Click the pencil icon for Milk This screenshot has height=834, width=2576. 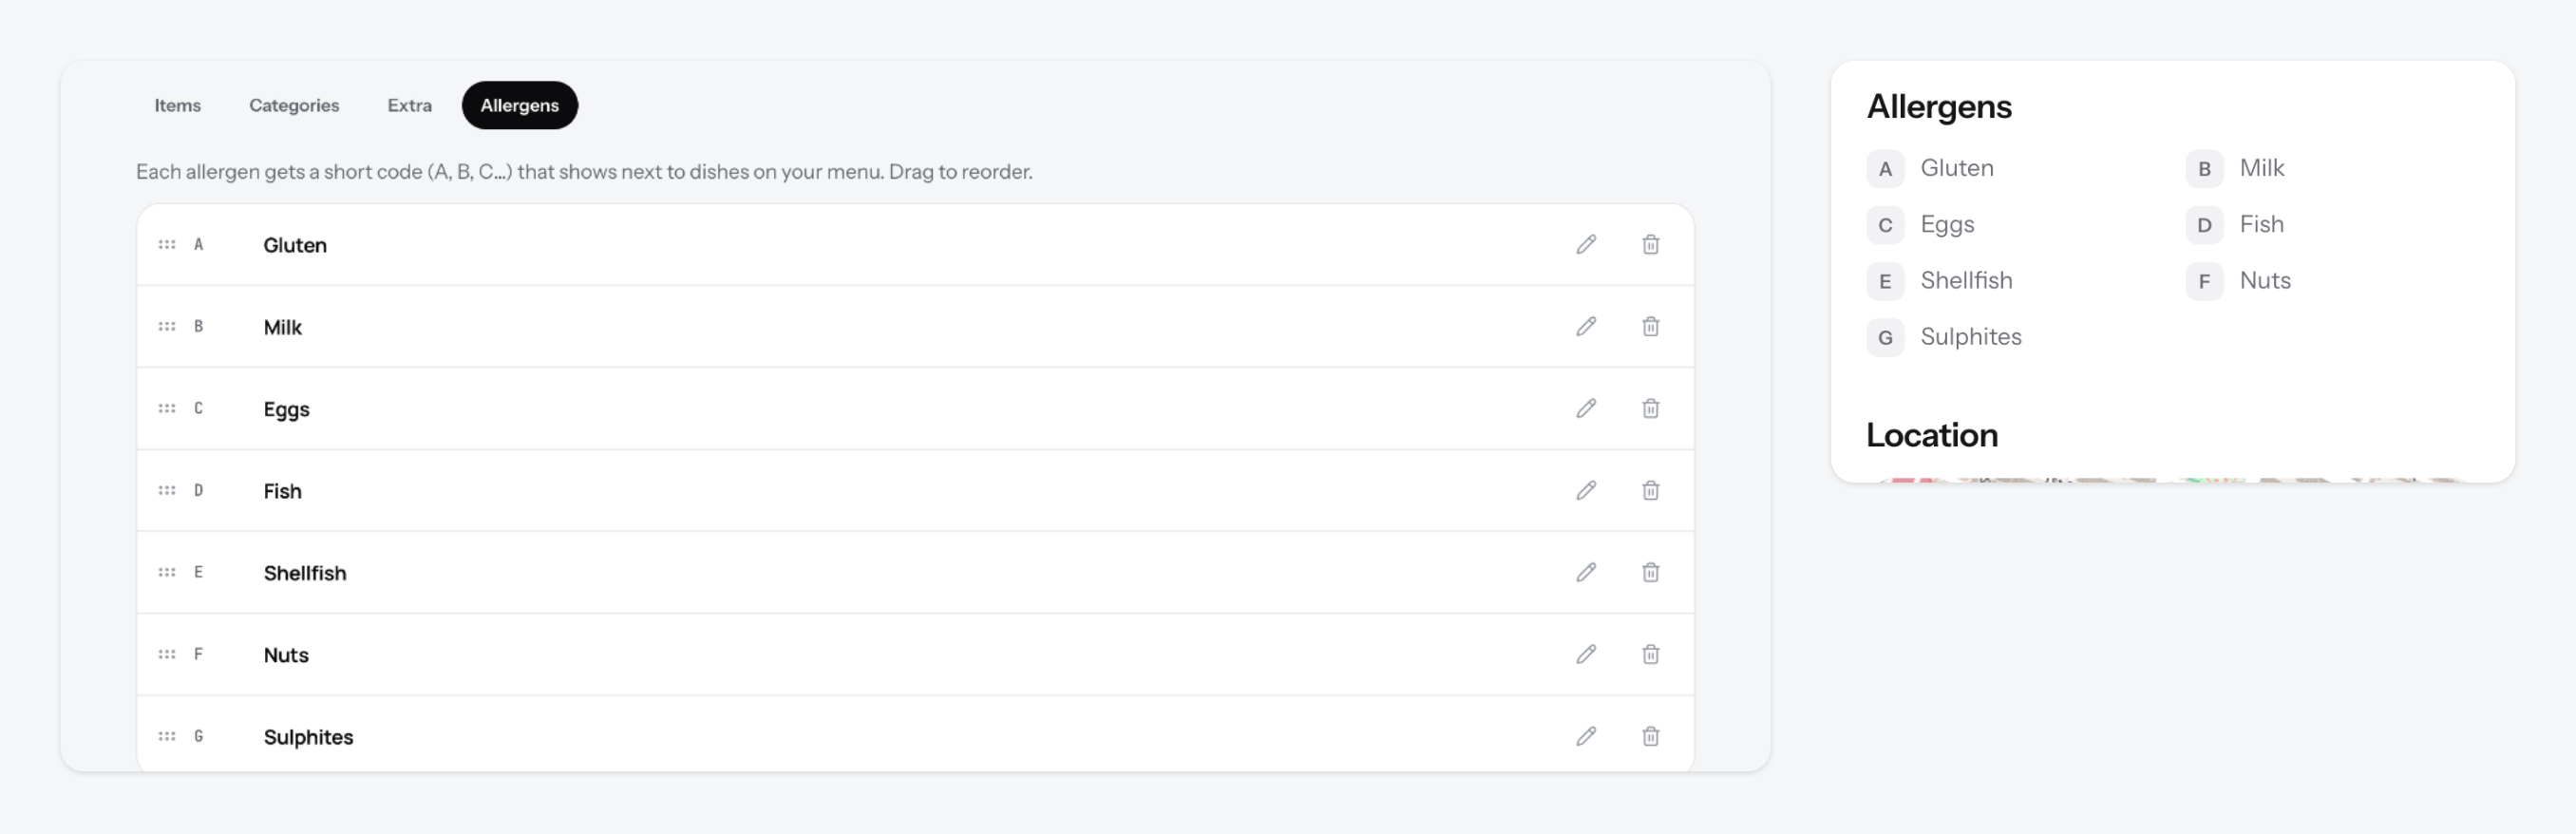pos(1586,327)
